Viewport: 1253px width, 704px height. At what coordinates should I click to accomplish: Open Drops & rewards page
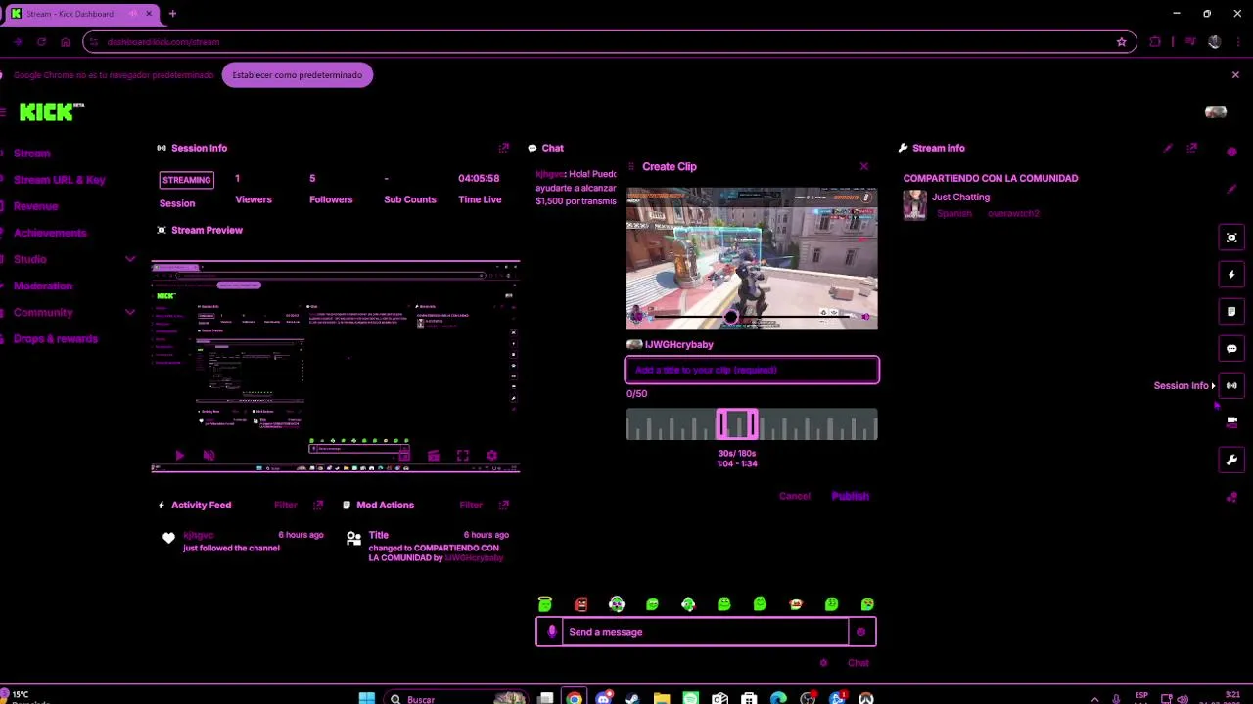pyautogui.click(x=56, y=338)
